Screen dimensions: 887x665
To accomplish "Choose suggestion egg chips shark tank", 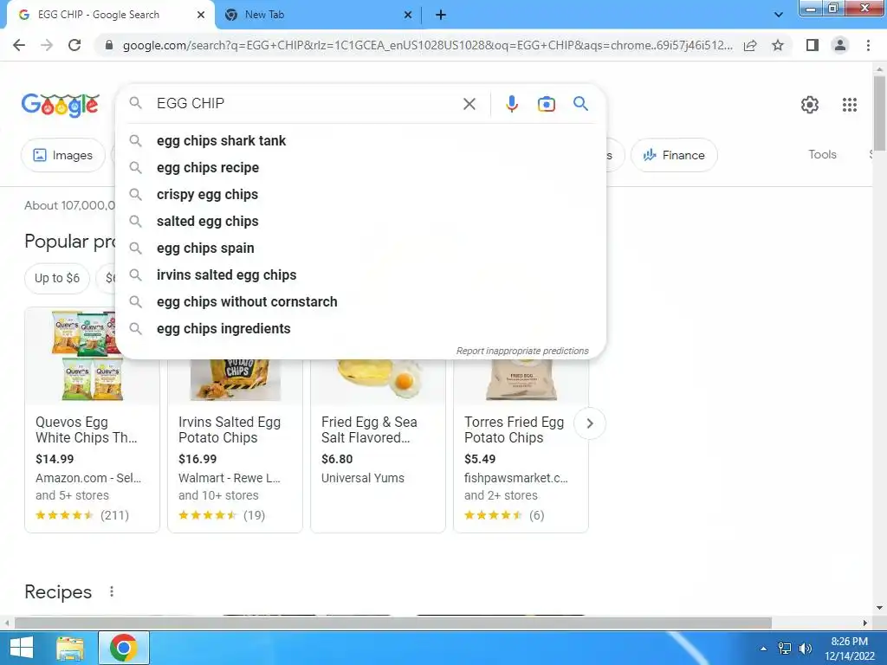I will point(360,141).
